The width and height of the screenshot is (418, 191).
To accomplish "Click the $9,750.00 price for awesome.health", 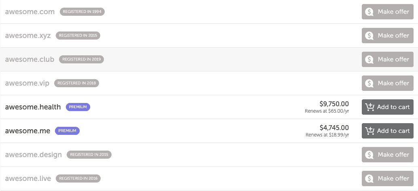I will pyautogui.click(x=334, y=104).
